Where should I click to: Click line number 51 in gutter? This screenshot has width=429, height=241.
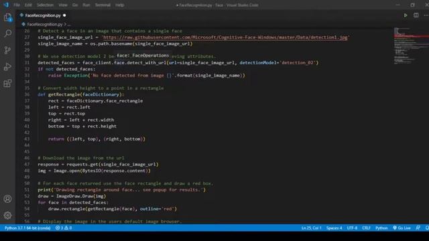coord(27,189)
